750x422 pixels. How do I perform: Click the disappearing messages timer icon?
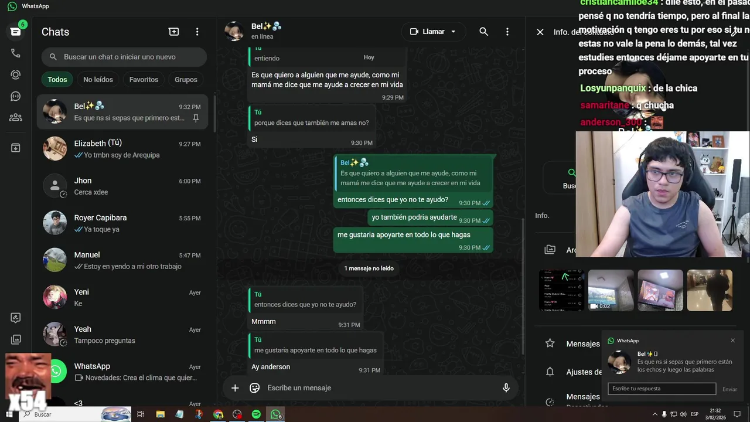click(x=550, y=401)
